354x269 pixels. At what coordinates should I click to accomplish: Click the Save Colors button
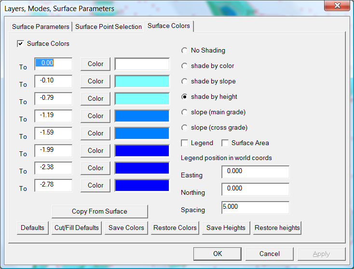[x=126, y=228]
